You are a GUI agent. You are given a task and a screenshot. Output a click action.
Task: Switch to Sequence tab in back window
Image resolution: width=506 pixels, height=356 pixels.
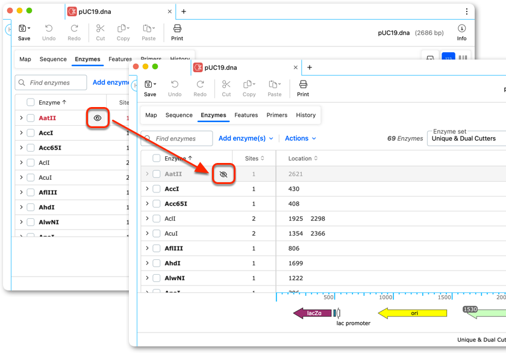click(x=53, y=60)
